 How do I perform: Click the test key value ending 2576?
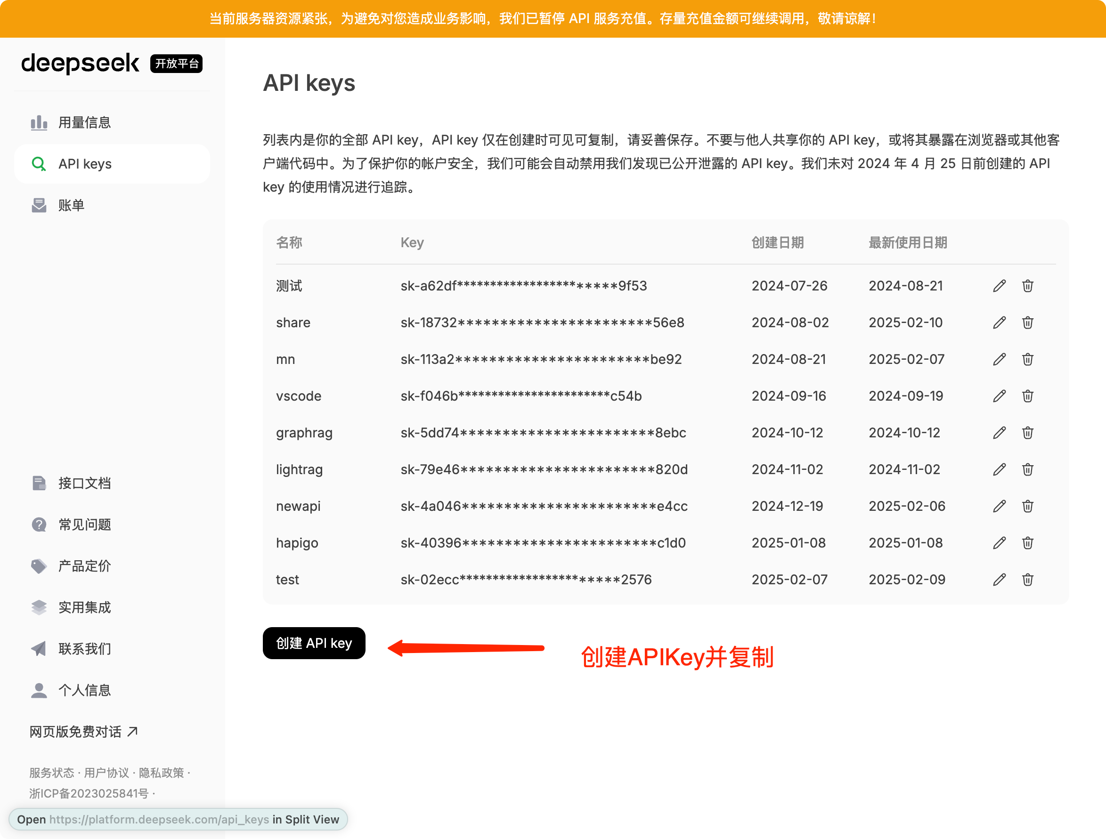526,580
